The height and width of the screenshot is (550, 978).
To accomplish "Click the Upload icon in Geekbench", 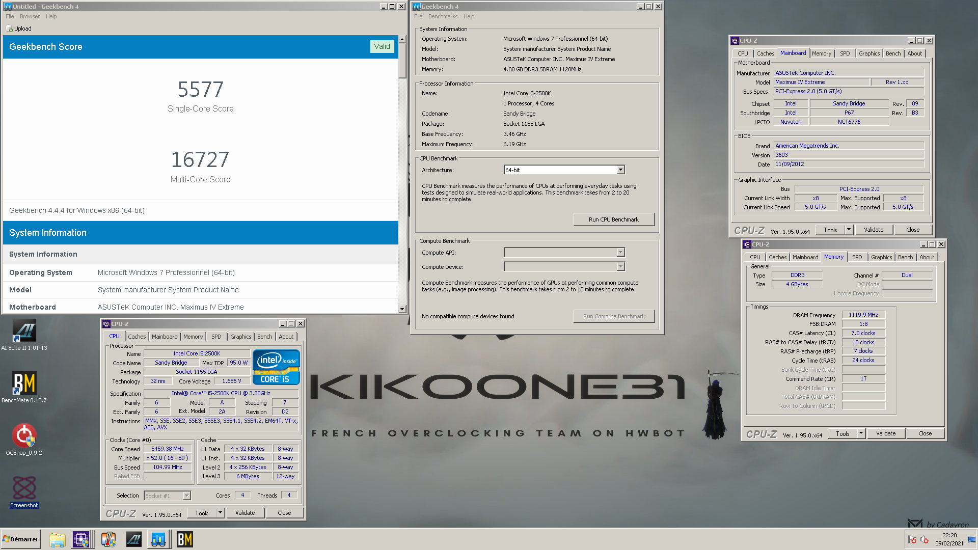I will click(9, 29).
